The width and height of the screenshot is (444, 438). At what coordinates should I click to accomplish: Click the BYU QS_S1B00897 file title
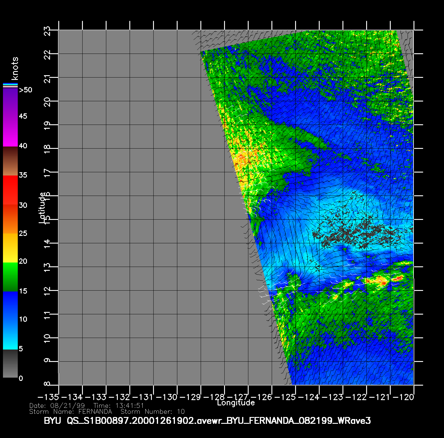click(207, 421)
